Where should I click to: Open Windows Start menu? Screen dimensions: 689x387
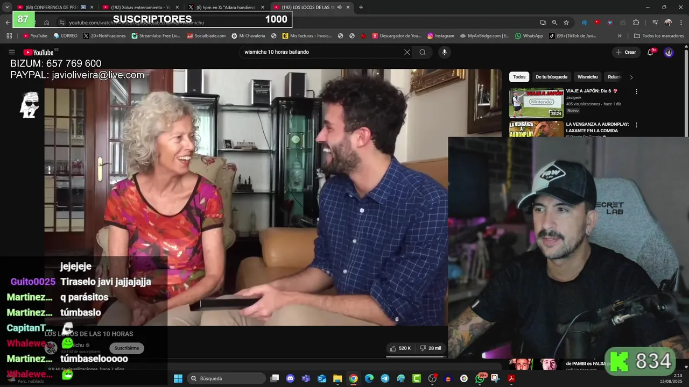(x=178, y=378)
